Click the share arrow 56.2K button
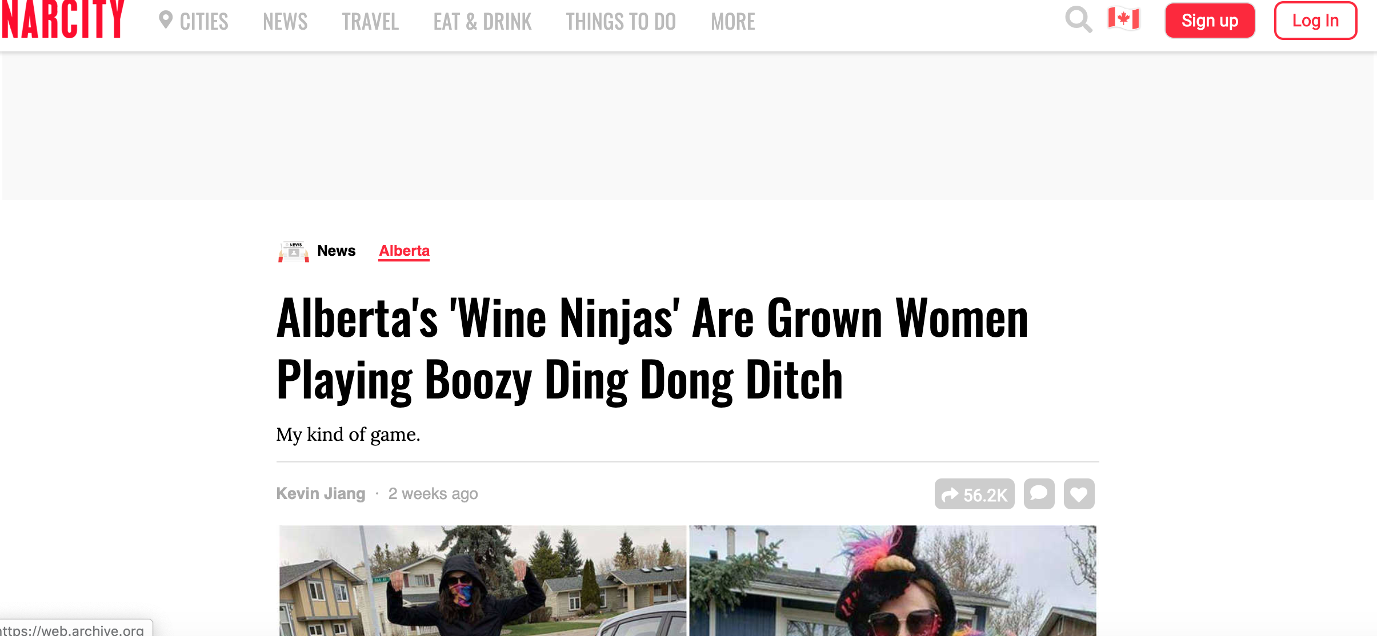Image resolution: width=1377 pixels, height=636 pixels. (974, 494)
